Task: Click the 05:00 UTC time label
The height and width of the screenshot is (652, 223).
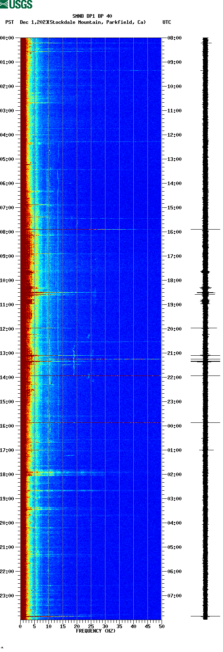Action: click(x=175, y=547)
